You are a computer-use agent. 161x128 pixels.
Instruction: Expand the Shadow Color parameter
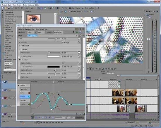[21, 67]
